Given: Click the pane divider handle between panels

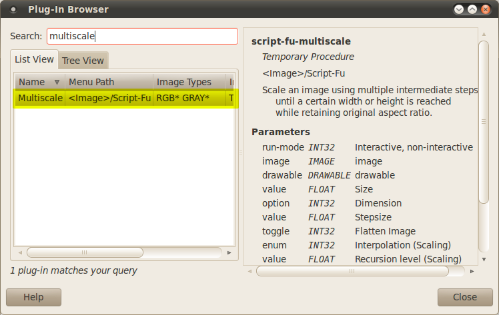Looking at the screenshot, I should click(241, 153).
